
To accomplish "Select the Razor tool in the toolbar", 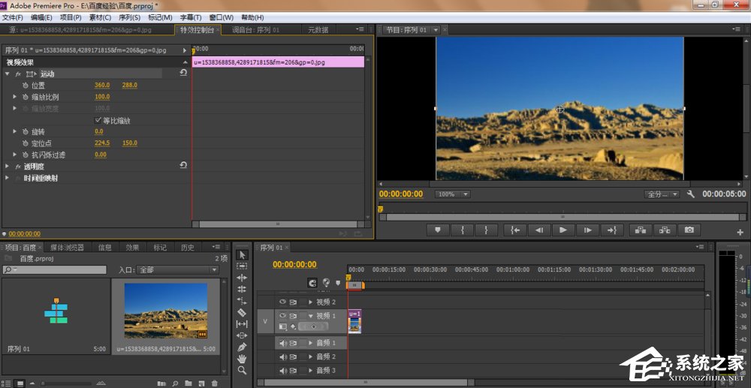I will 242,312.
